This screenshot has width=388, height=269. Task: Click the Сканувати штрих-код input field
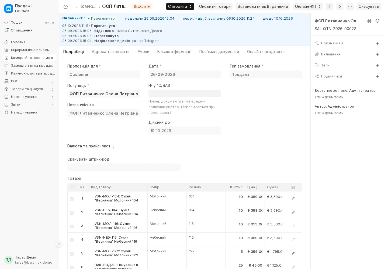click(124, 167)
